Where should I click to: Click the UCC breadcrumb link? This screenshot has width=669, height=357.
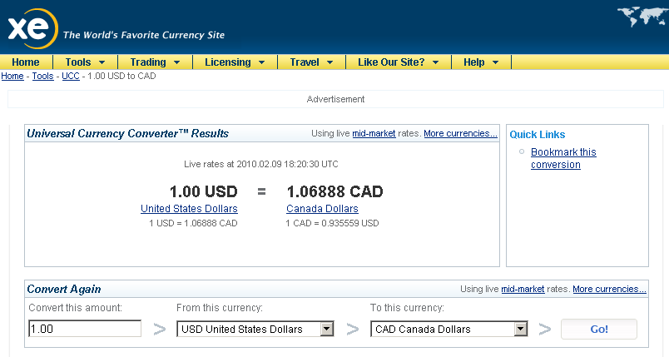(71, 77)
